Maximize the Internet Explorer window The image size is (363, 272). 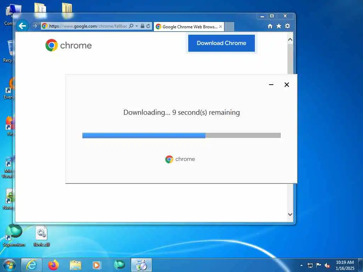(272, 16)
